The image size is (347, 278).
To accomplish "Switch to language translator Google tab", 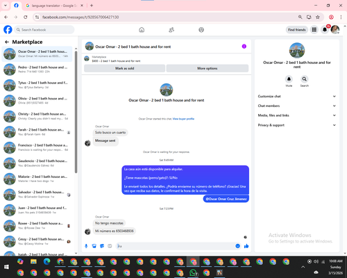I will click(54, 6).
